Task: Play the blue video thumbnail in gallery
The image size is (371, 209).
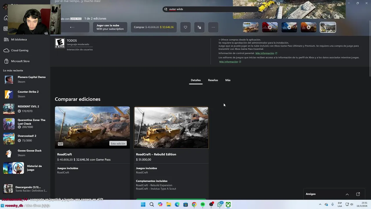Action: point(289,27)
